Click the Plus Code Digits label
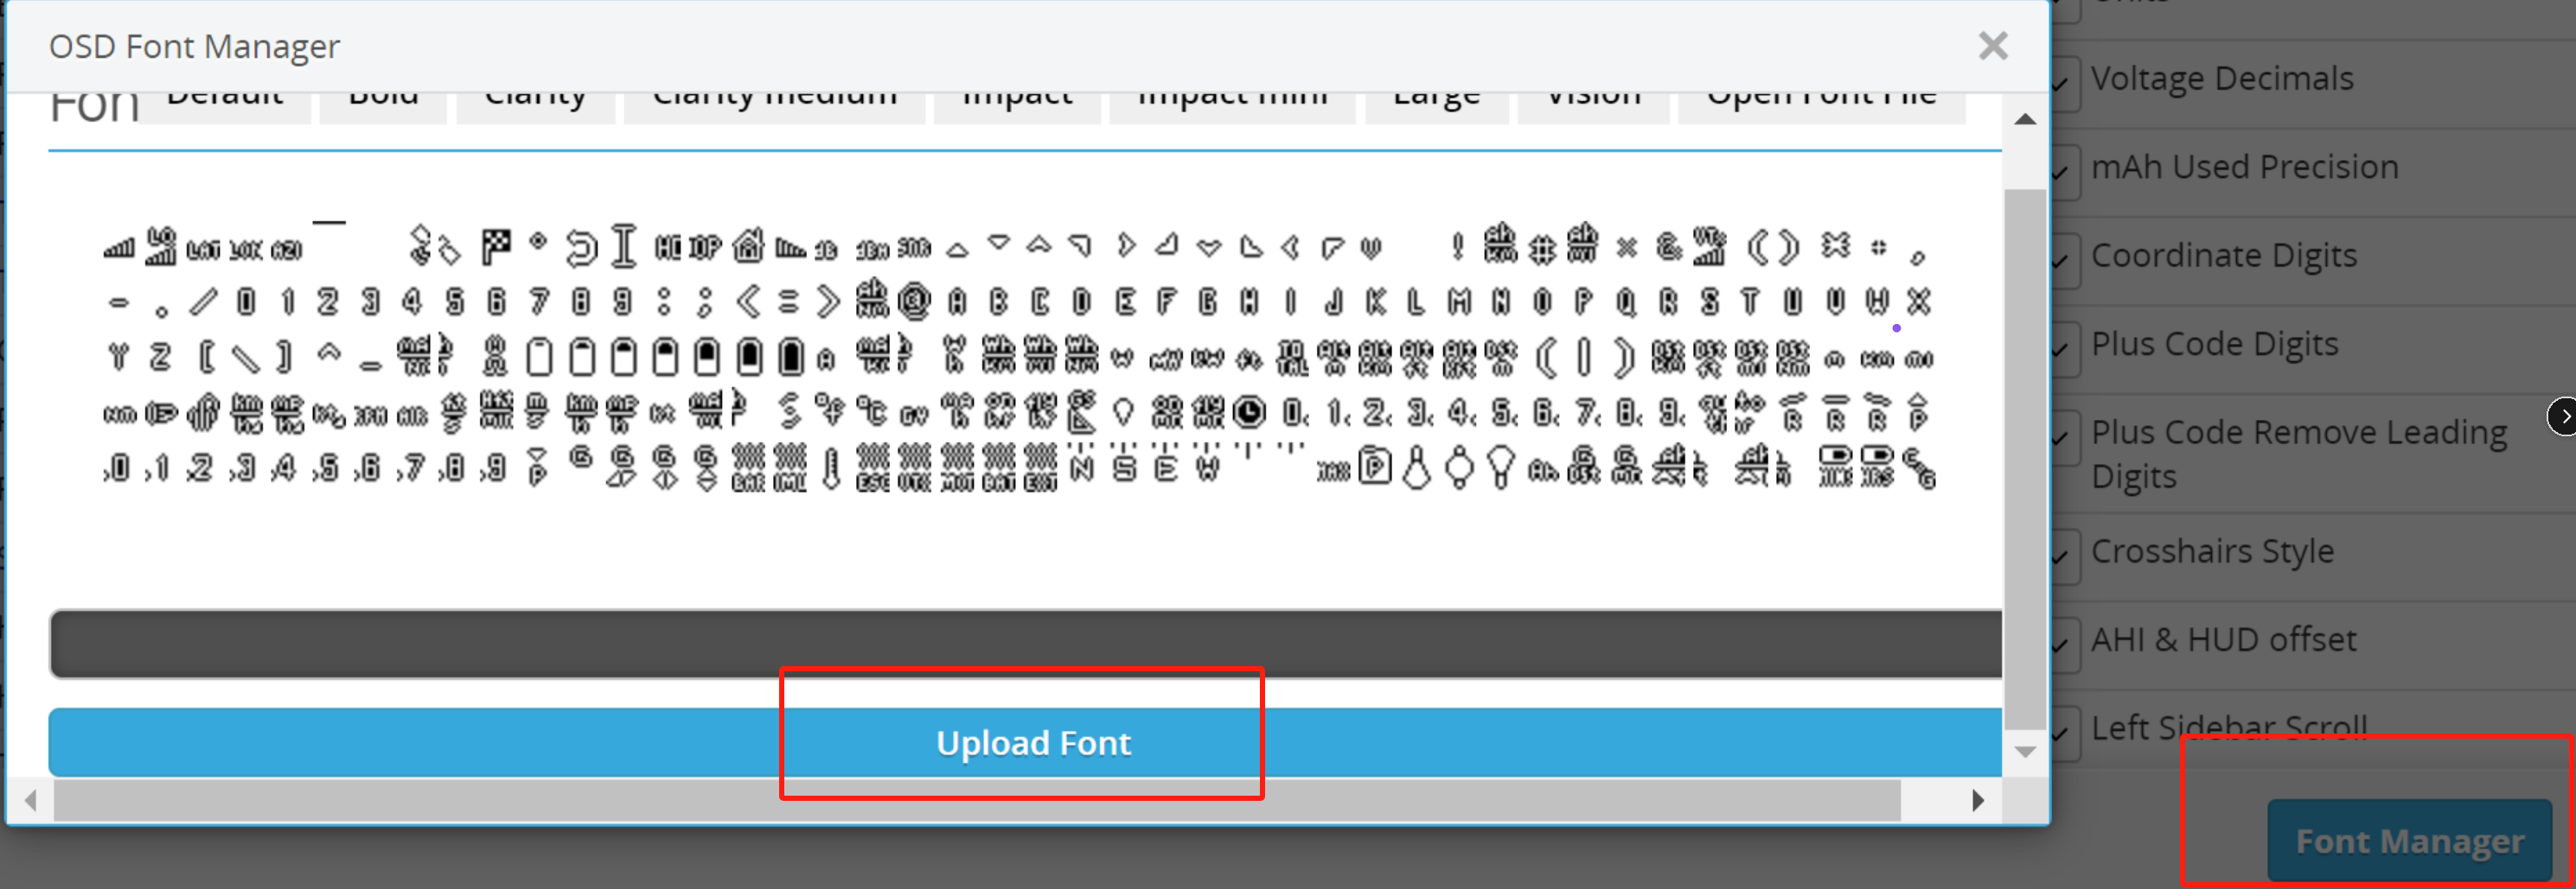The height and width of the screenshot is (889, 2576). click(x=2214, y=344)
